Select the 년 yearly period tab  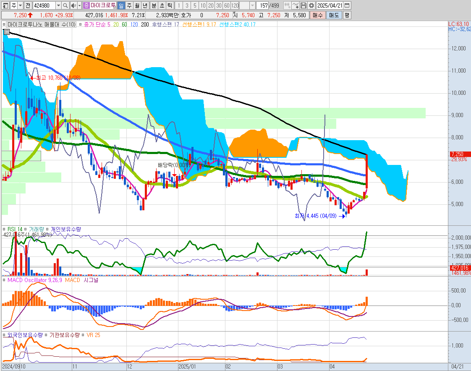pos(145,5)
